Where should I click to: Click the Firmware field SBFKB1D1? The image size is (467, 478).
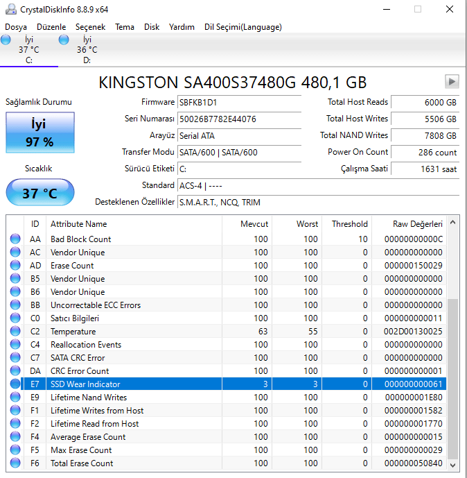click(239, 103)
